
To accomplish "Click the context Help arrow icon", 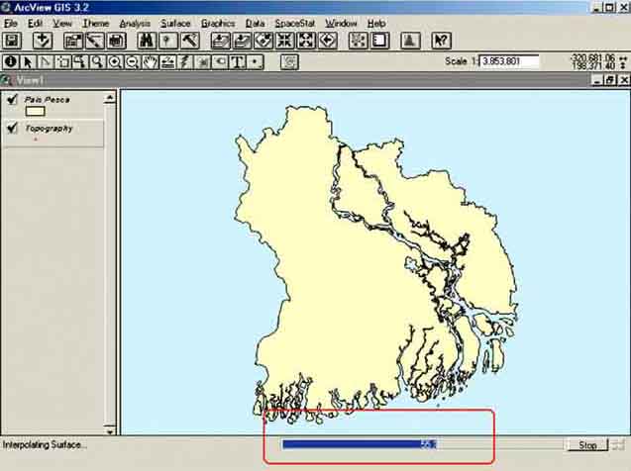I will [x=442, y=41].
